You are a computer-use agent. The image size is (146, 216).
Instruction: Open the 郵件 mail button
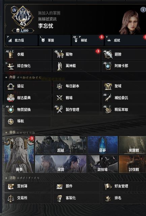click(77, 187)
